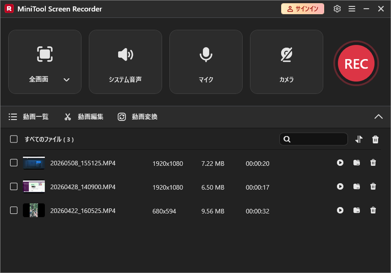
Task: Close the MiniTool Screen Recorder window
Action: point(381,9)
